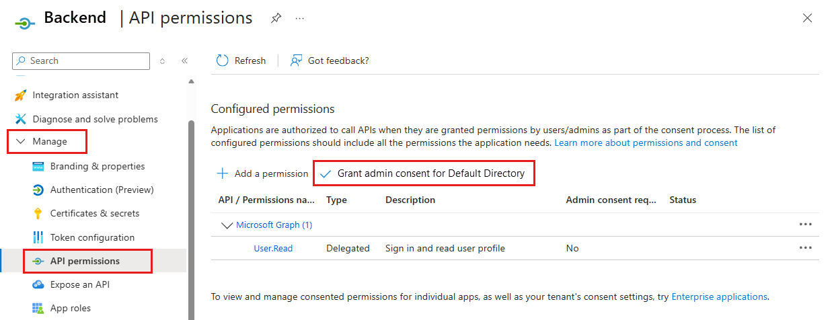Click the checkmark icon on Grant admin consent
The height and width of the screenshot is (320, 834).
click(326, 173)
